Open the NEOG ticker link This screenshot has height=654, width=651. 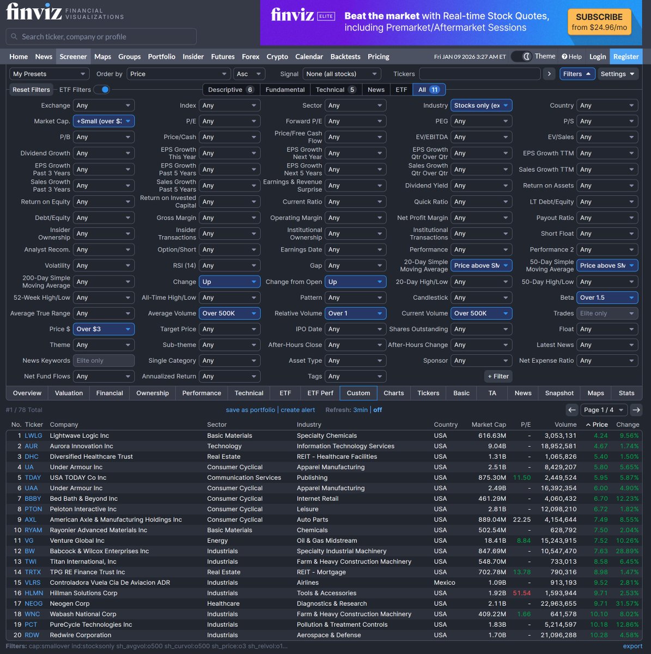click(x=34, y=603)
